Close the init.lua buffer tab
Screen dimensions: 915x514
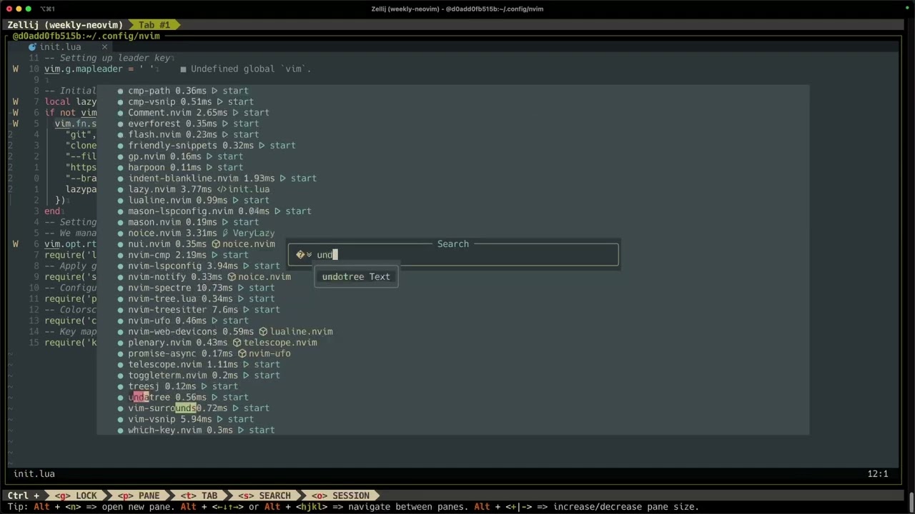104,47
